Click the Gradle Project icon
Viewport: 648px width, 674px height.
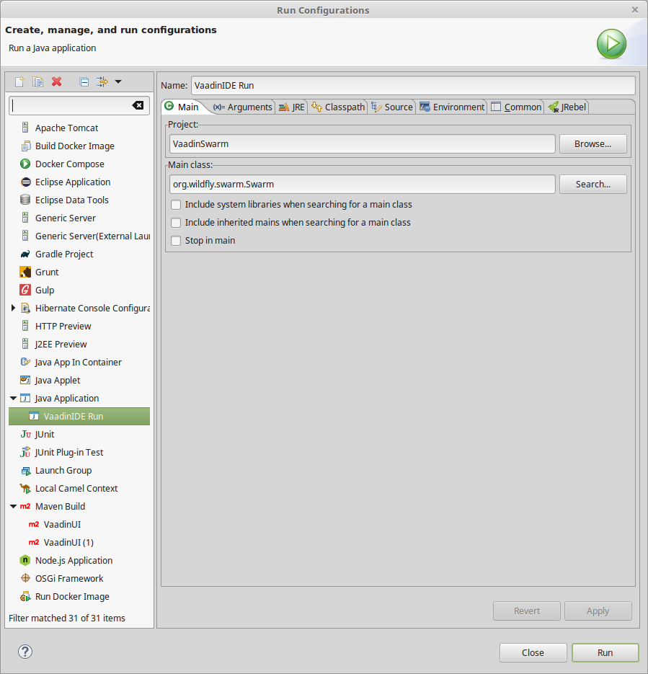[25, 254]
